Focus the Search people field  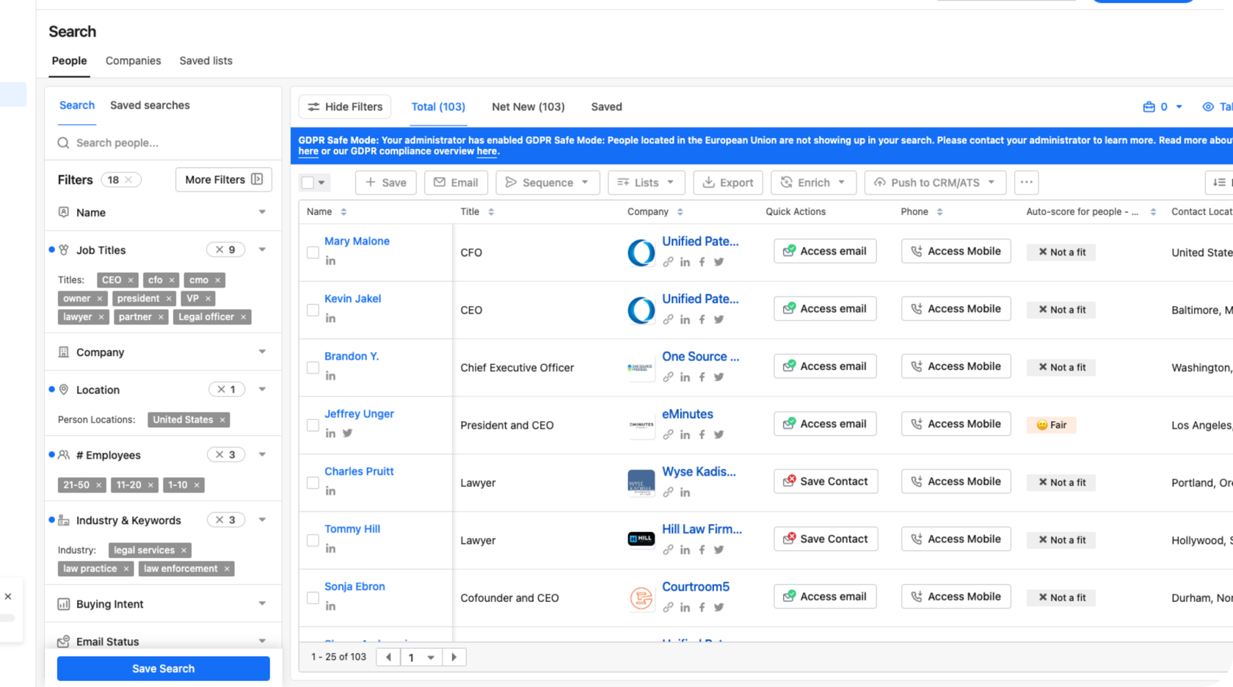(x=163, y=142)
